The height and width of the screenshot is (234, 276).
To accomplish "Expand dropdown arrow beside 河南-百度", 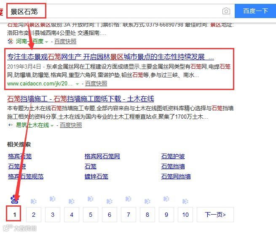I will click(47, 42).
